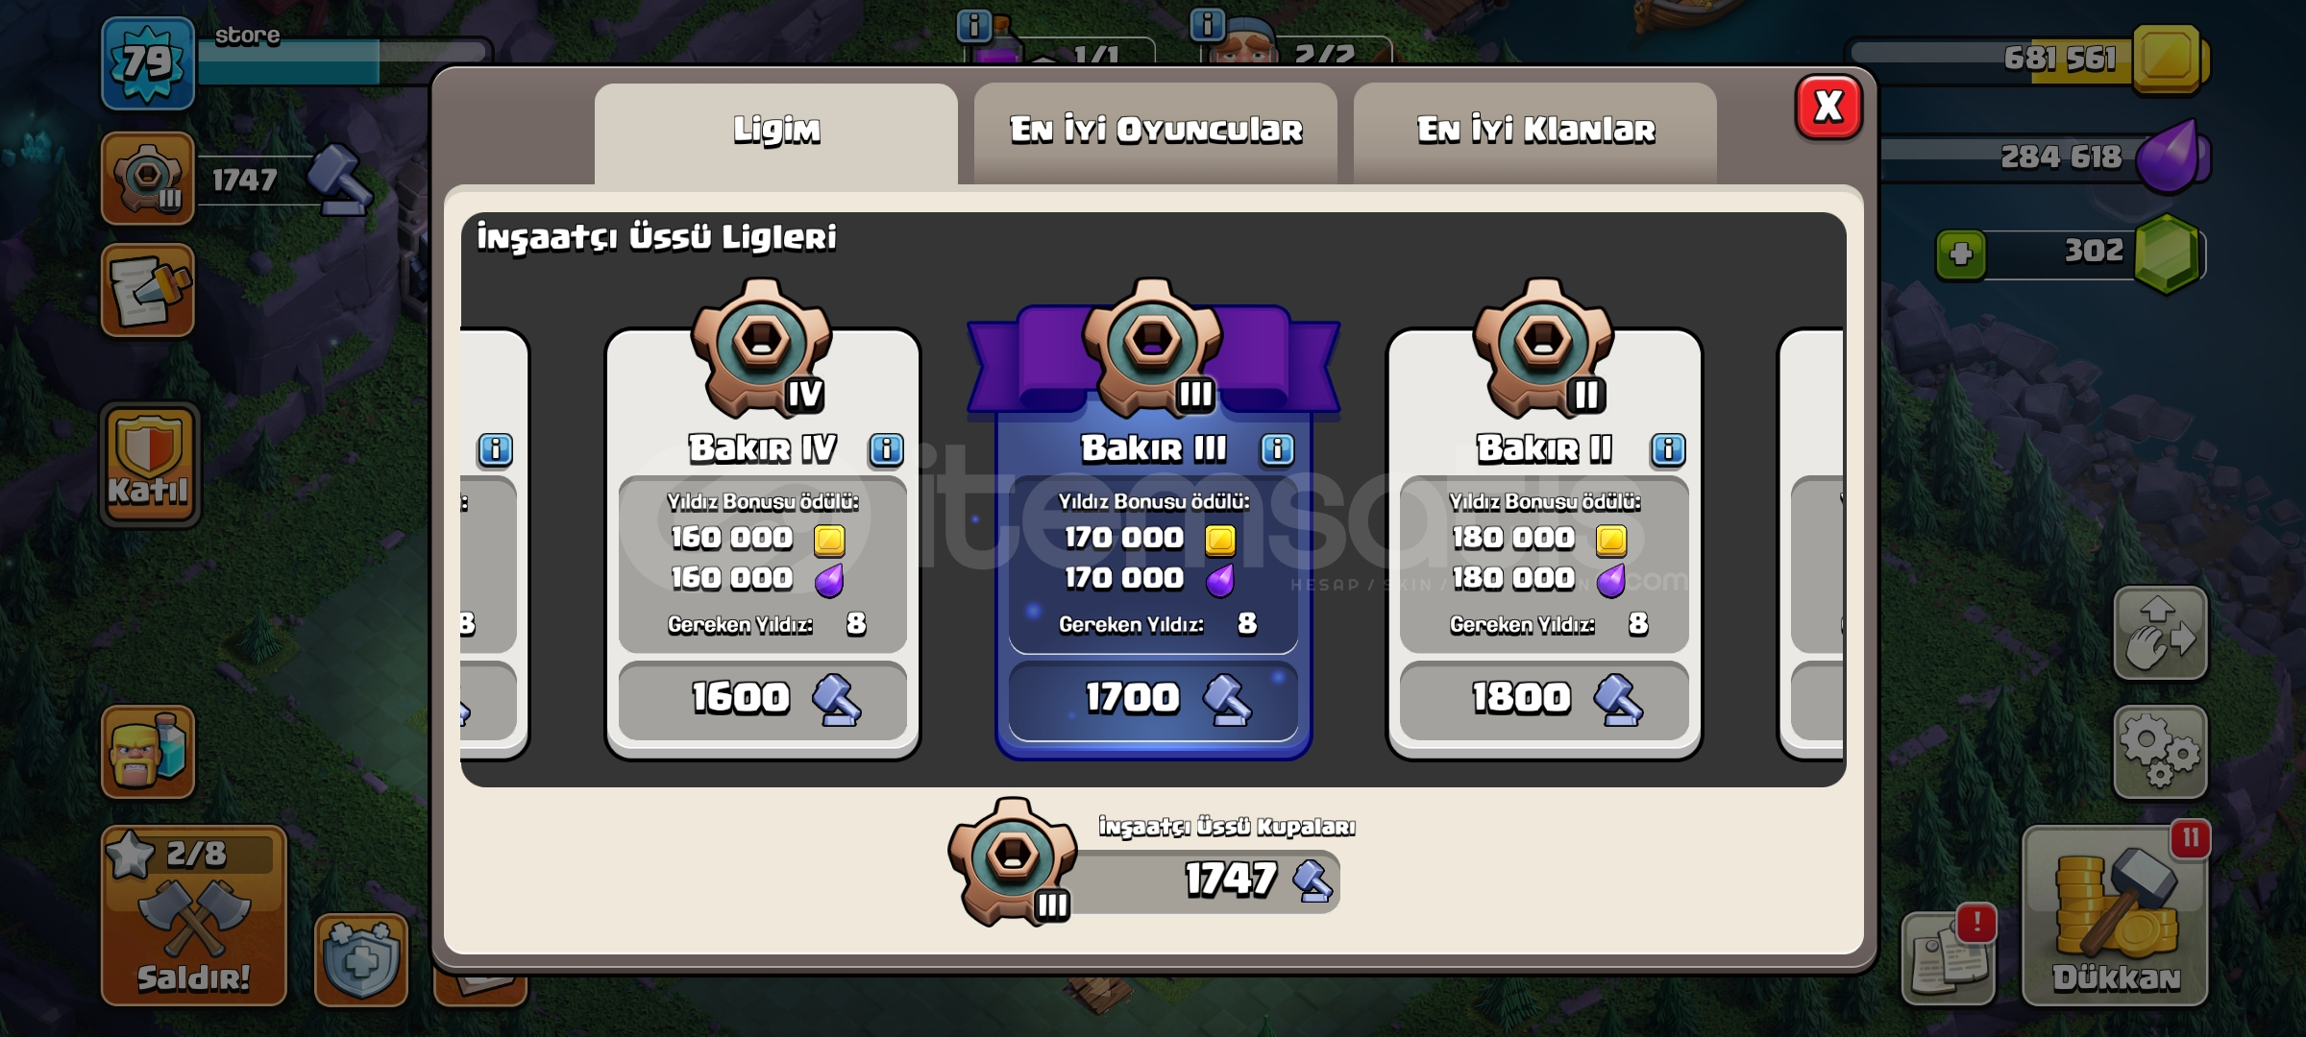Open the settings gears icon
Viewport: 2306px width, 1037px height.
click(x=2160, y=753)
